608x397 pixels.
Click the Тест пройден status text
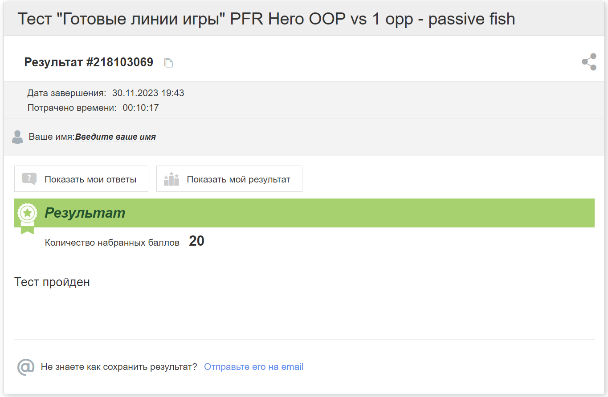click(52, 282)
